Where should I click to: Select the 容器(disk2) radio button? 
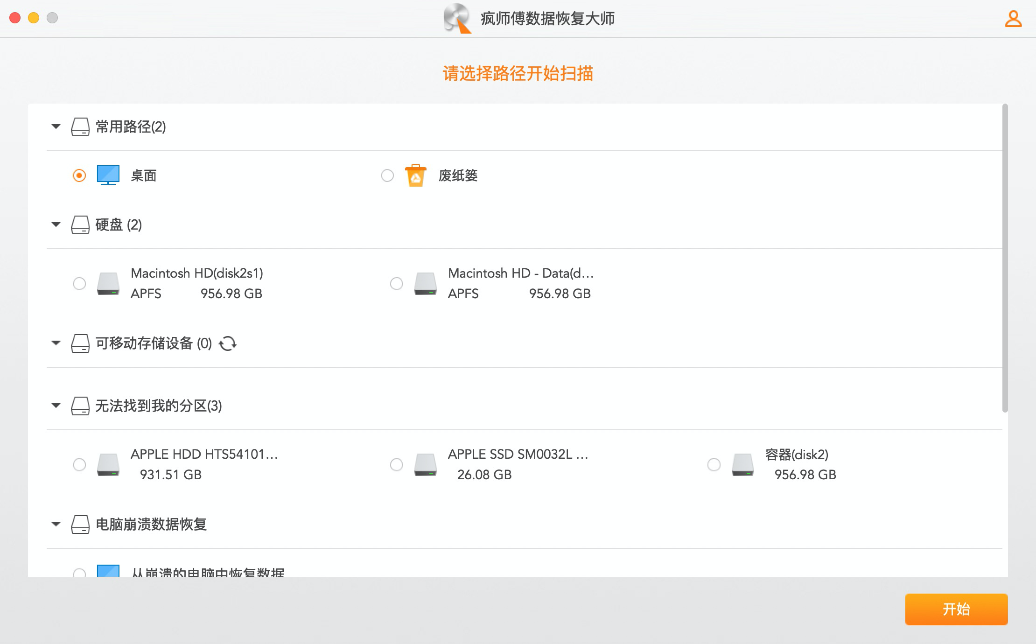[714, 465]
